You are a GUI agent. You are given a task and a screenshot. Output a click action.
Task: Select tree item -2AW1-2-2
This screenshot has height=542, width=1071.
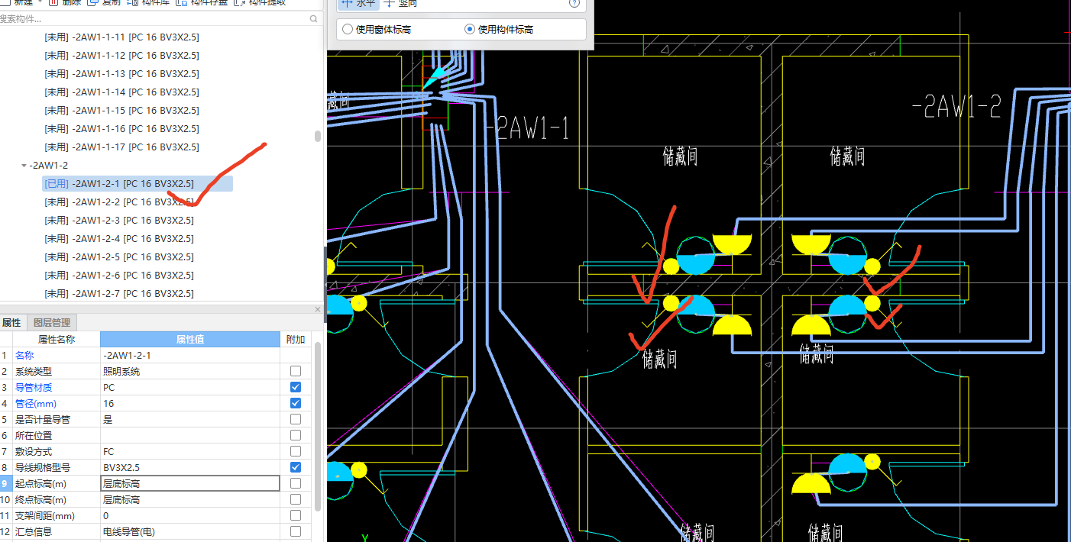tap(119, 202)
